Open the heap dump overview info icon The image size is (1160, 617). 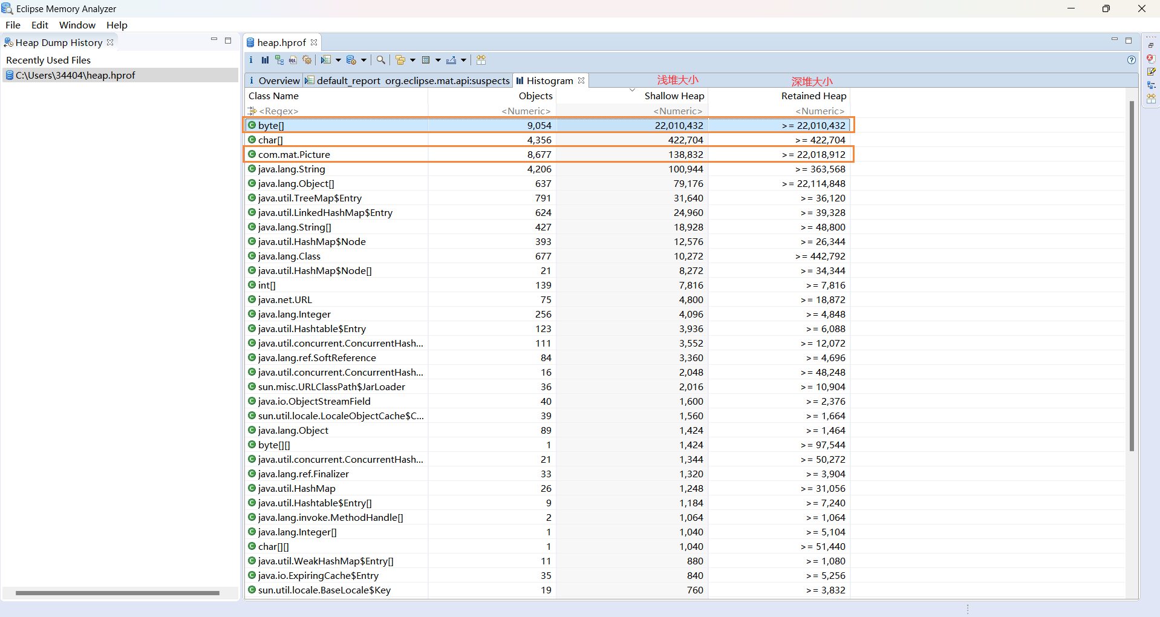[x=251, y=60]
